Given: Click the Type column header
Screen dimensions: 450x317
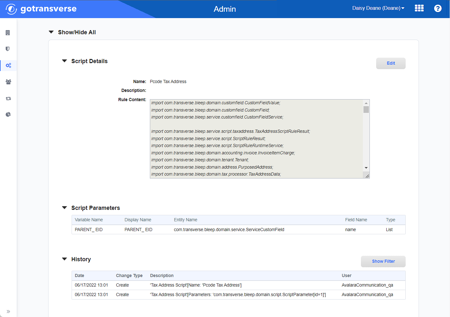Looking at the screenshot, I should click(x=390, y=220).
